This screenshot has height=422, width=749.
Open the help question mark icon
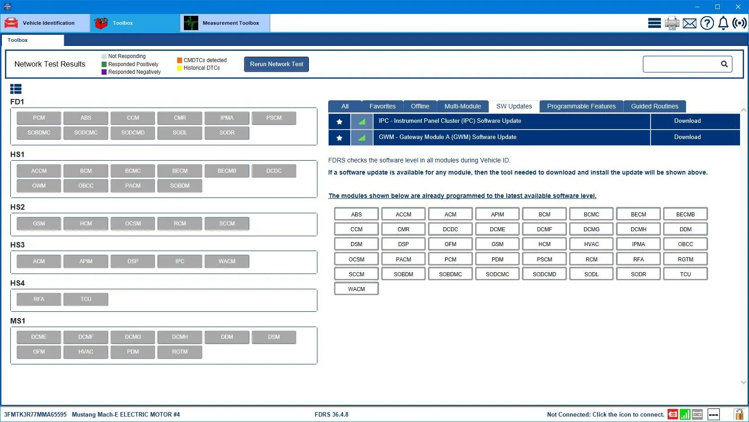pos(707,23)
